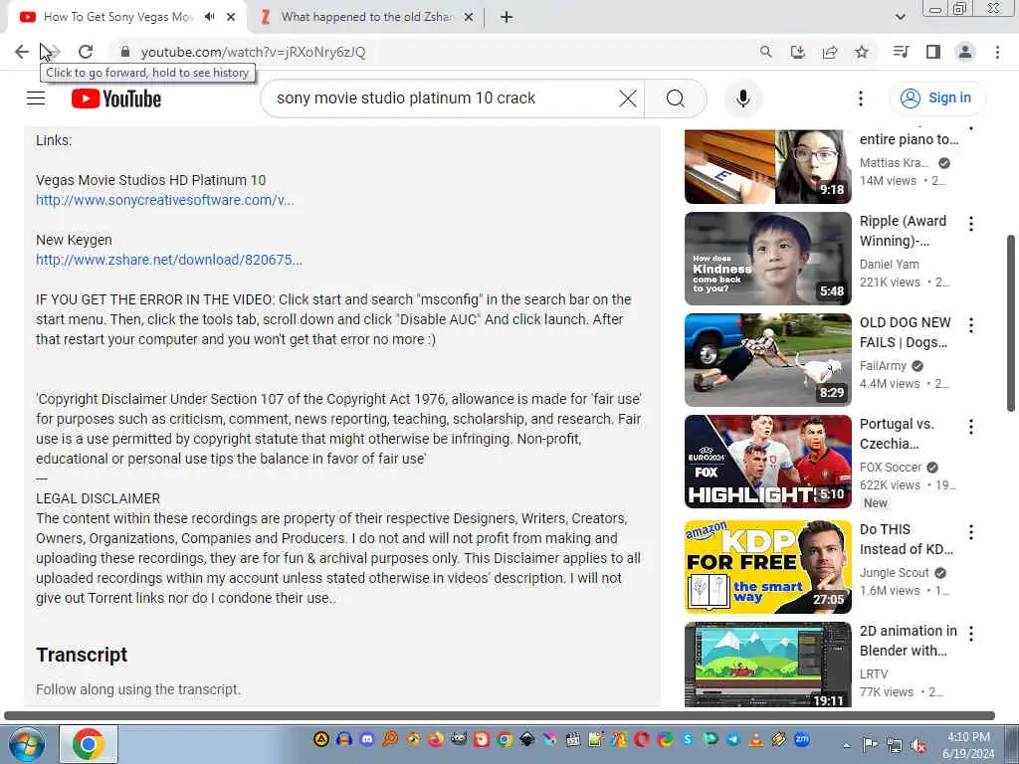Open options menu for Ripple video
Image resolution: width=1019 pixels, height=764 pixels.
(x=971, y=224)
